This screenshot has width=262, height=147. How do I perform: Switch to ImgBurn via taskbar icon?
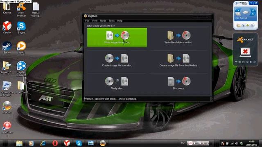coord(103,143)
